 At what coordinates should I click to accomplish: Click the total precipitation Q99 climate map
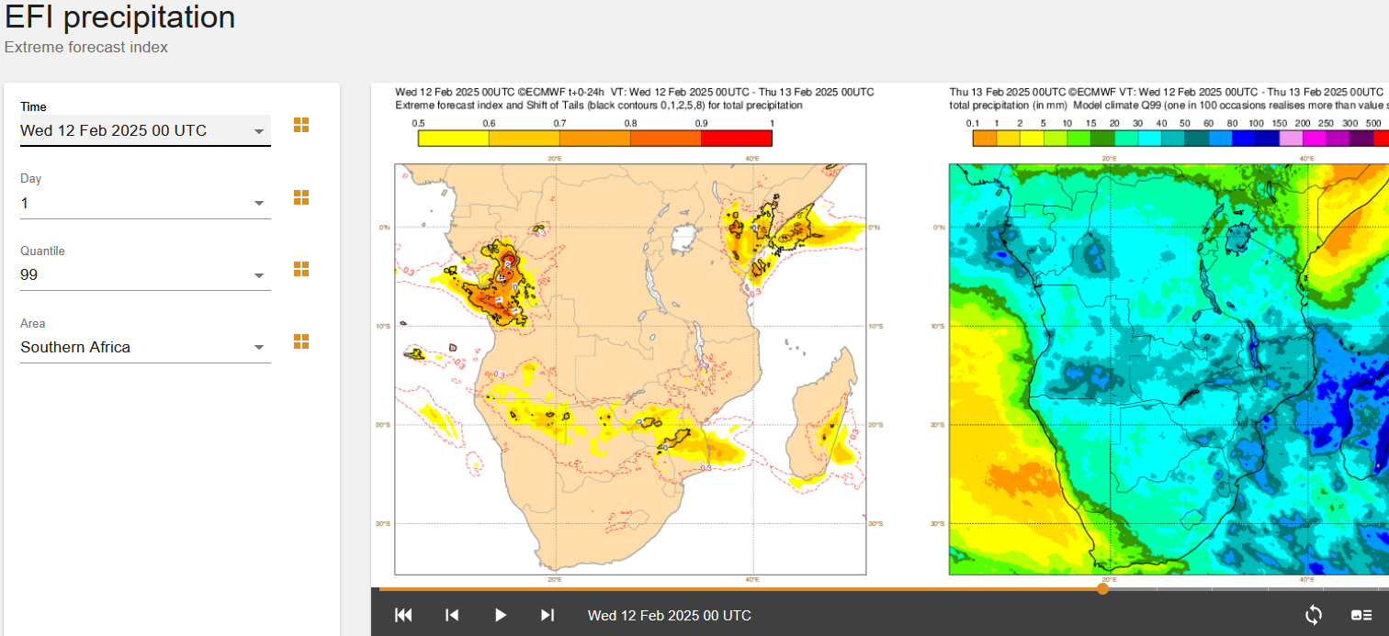1169,369
